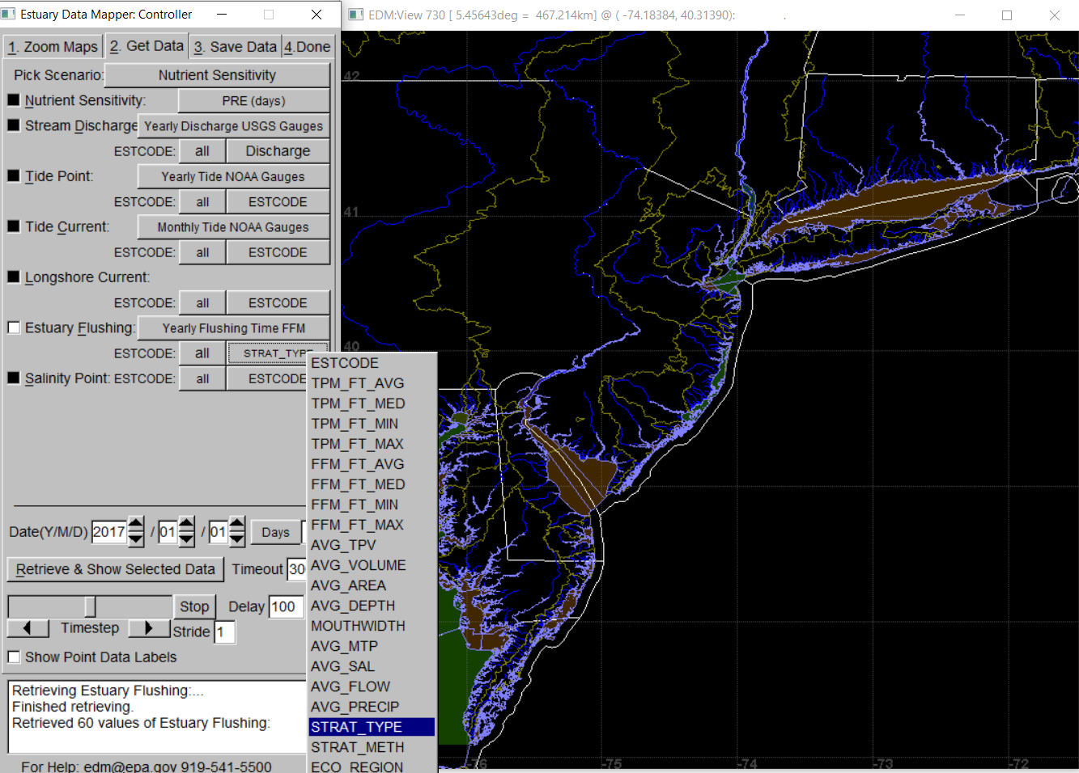Open the PRE (days) variable dropdown
Viewport: 1079px width, 773px height.
(253, 100)
